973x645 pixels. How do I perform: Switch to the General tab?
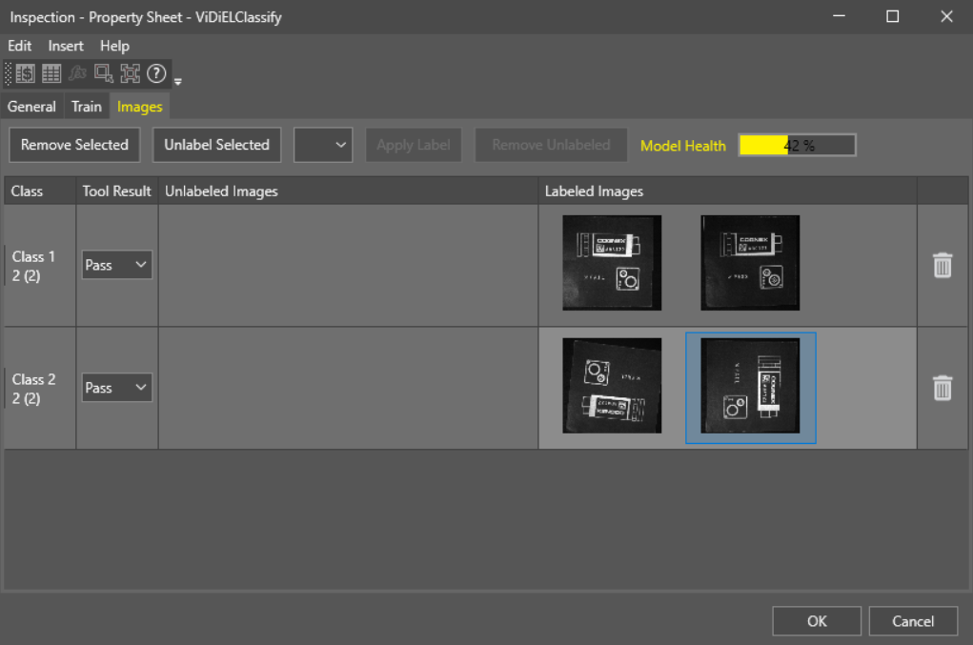click(31, 107)
